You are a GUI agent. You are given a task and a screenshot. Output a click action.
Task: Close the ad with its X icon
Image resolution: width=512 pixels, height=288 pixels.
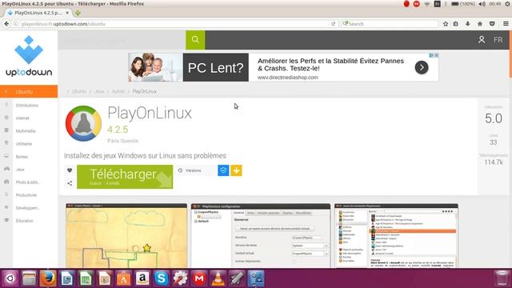click(x=436, y=55)
